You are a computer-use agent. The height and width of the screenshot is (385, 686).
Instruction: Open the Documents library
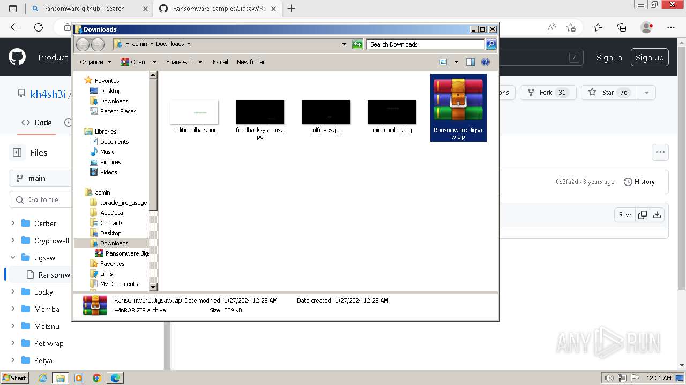click(114, 142)
